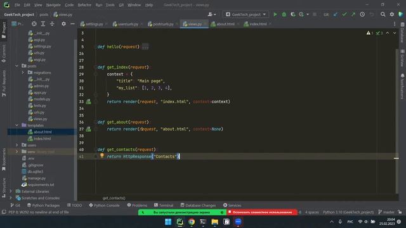Jump to next highlighted problem arrow
The width and height of the screenshot is (406, 228).
pos(395,33)
